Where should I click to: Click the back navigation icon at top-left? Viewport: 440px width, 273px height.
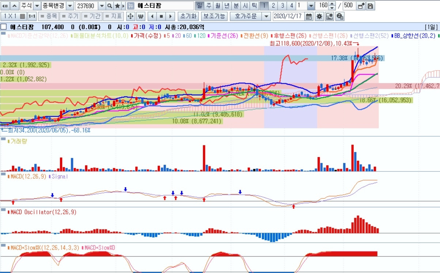tap(5, 6)
